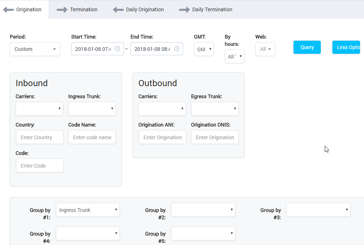Click the arrow icon beside Daily Termination
This screenshot has height=245, width=364.
click(x=184, y=10)
